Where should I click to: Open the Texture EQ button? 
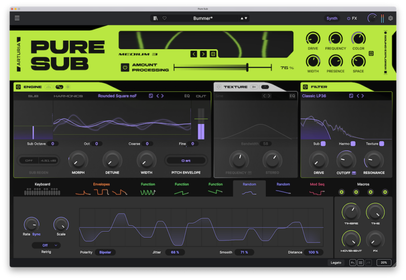tap(292, 96)
